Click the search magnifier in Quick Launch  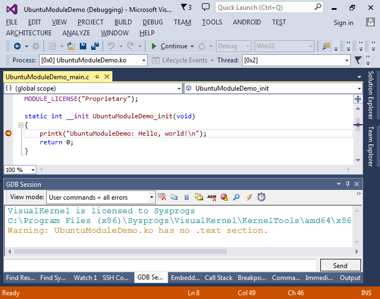click(318, 7)
